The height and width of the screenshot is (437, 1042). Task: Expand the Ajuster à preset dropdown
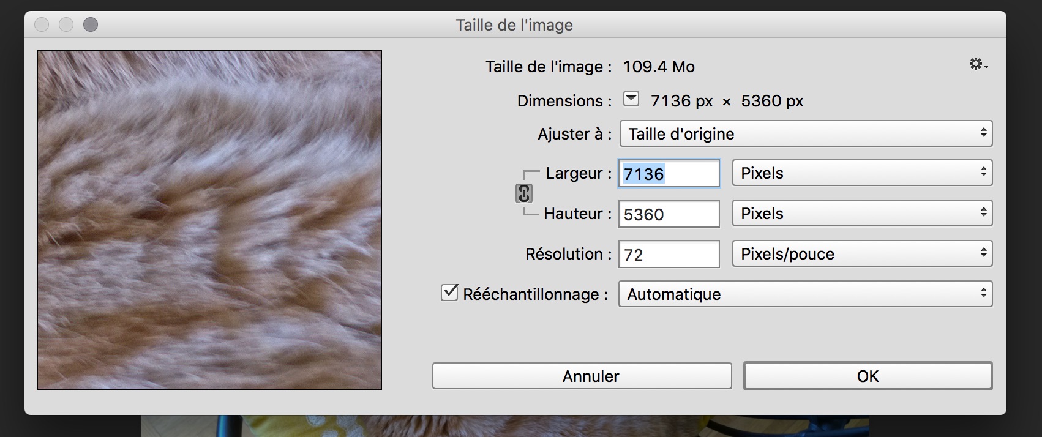[805, 134]
